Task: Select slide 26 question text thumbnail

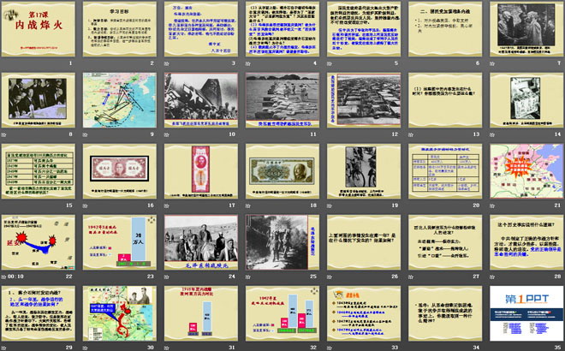Action: coord(364,242)
